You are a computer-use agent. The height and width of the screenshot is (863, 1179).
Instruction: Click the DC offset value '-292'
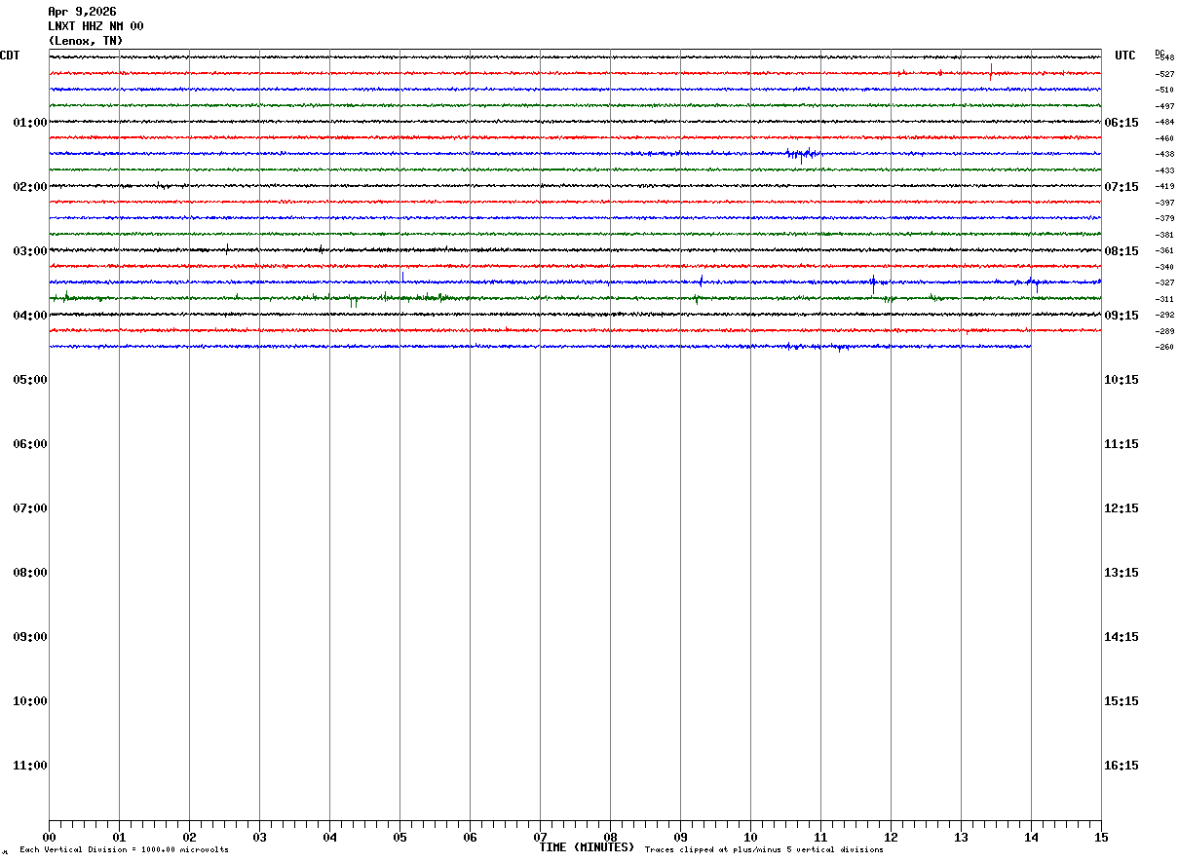1164,315
